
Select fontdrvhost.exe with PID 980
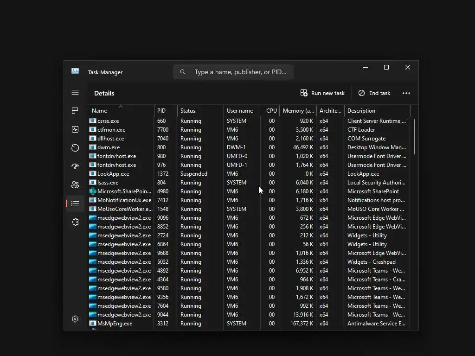[116, 156]
